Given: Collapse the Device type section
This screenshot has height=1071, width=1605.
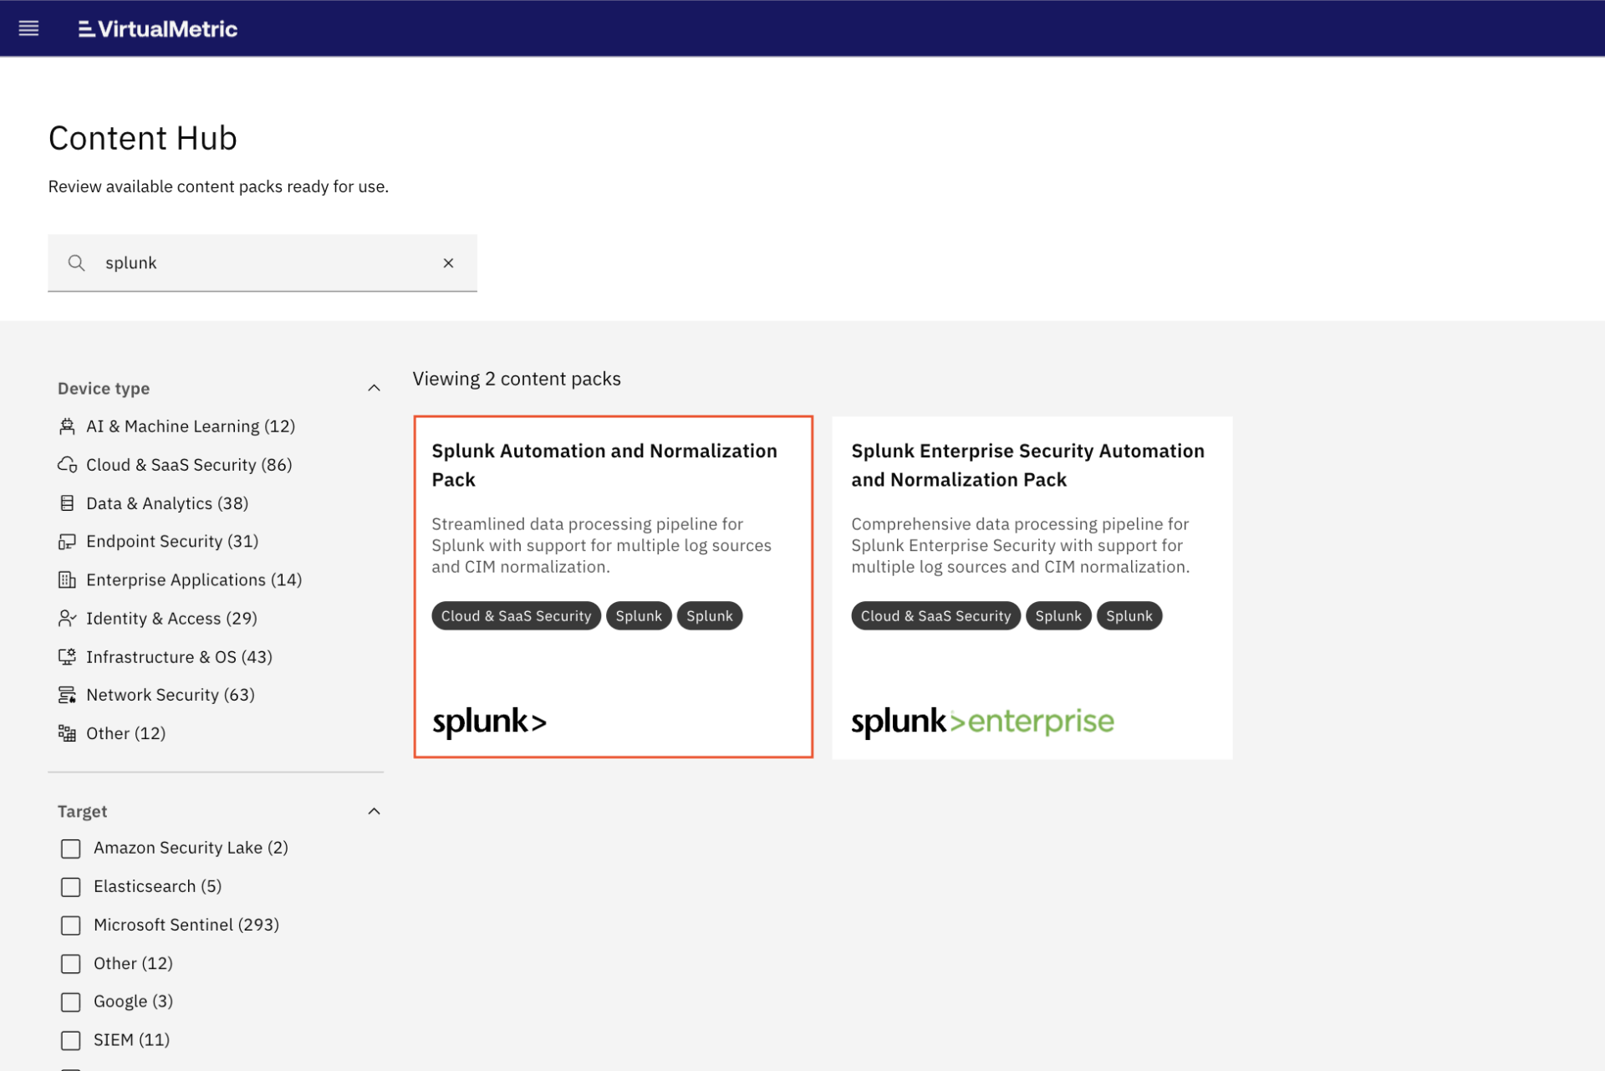Looking at the screenshot, I should tap(374, 388).
